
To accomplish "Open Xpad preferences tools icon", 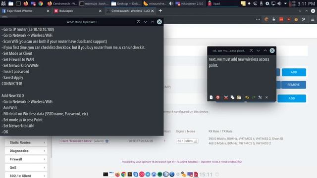I will pos(260,97).
